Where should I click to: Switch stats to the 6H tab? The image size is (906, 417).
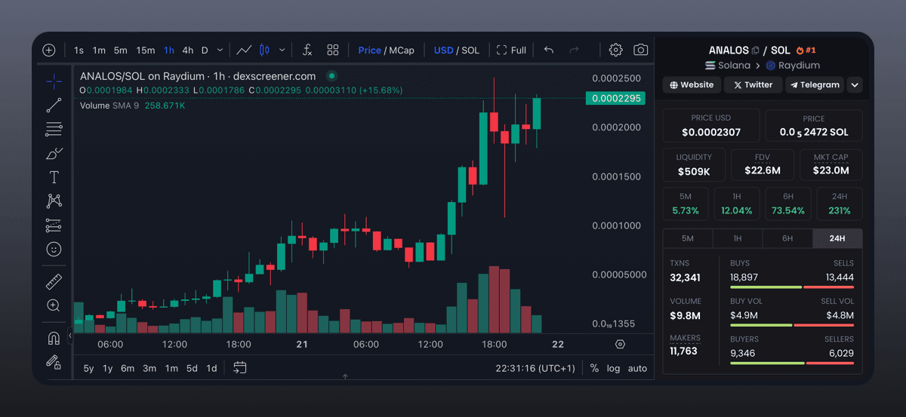(787, 238)
